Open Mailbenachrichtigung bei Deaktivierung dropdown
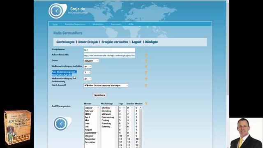Screen dimensions: 263x148 coord(88,79)
